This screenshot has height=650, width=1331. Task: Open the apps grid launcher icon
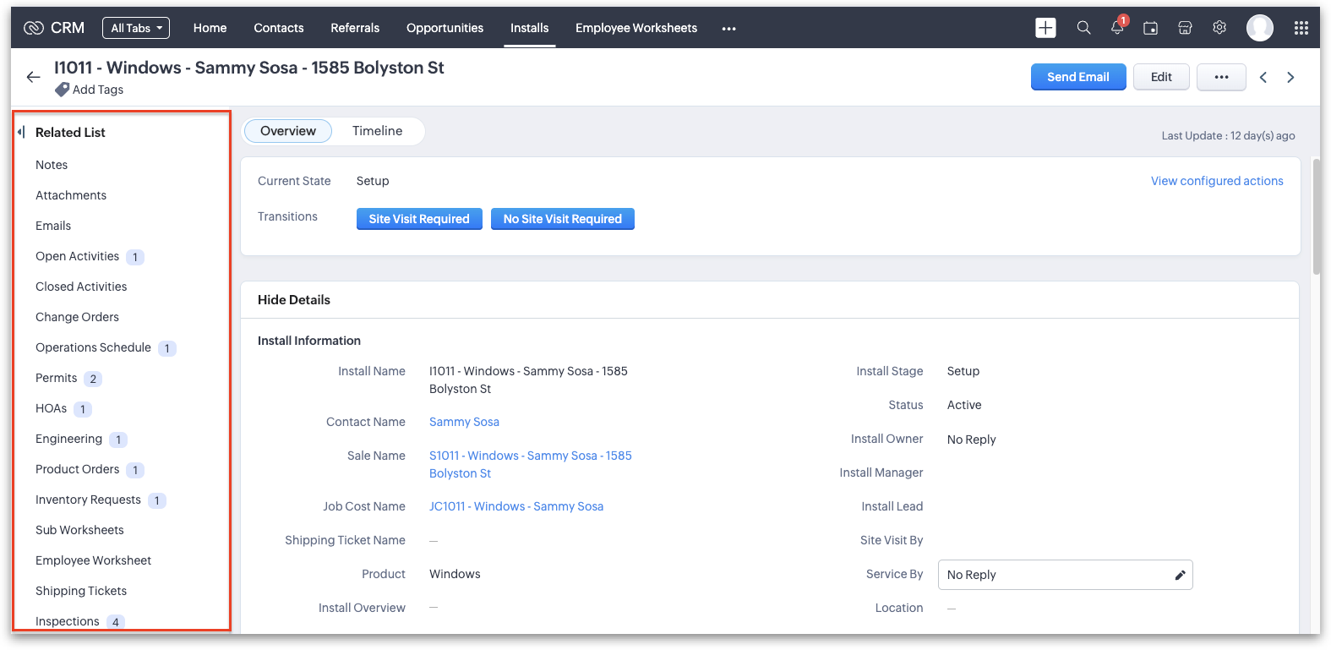click(1301, 28)
